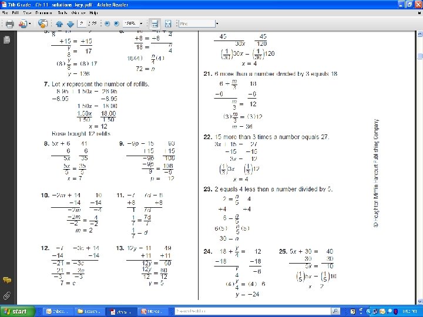Viewport: 423px width, 317px height.
Task: Expand the collaborate dropdown arrow
Action: click(30, 23)
